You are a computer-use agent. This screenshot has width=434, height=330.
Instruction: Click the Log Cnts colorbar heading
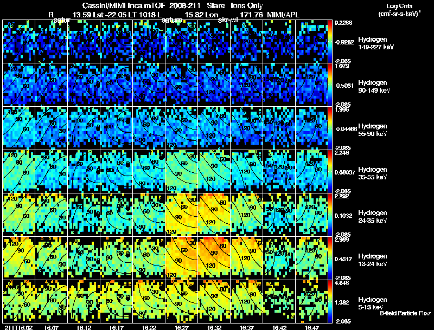399,6
